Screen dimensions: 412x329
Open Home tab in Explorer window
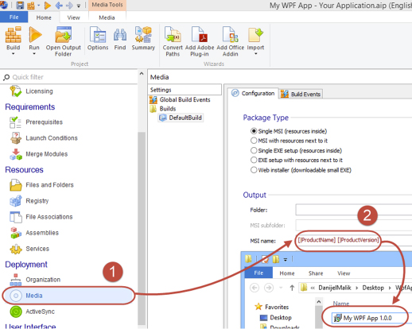(287, 273)
